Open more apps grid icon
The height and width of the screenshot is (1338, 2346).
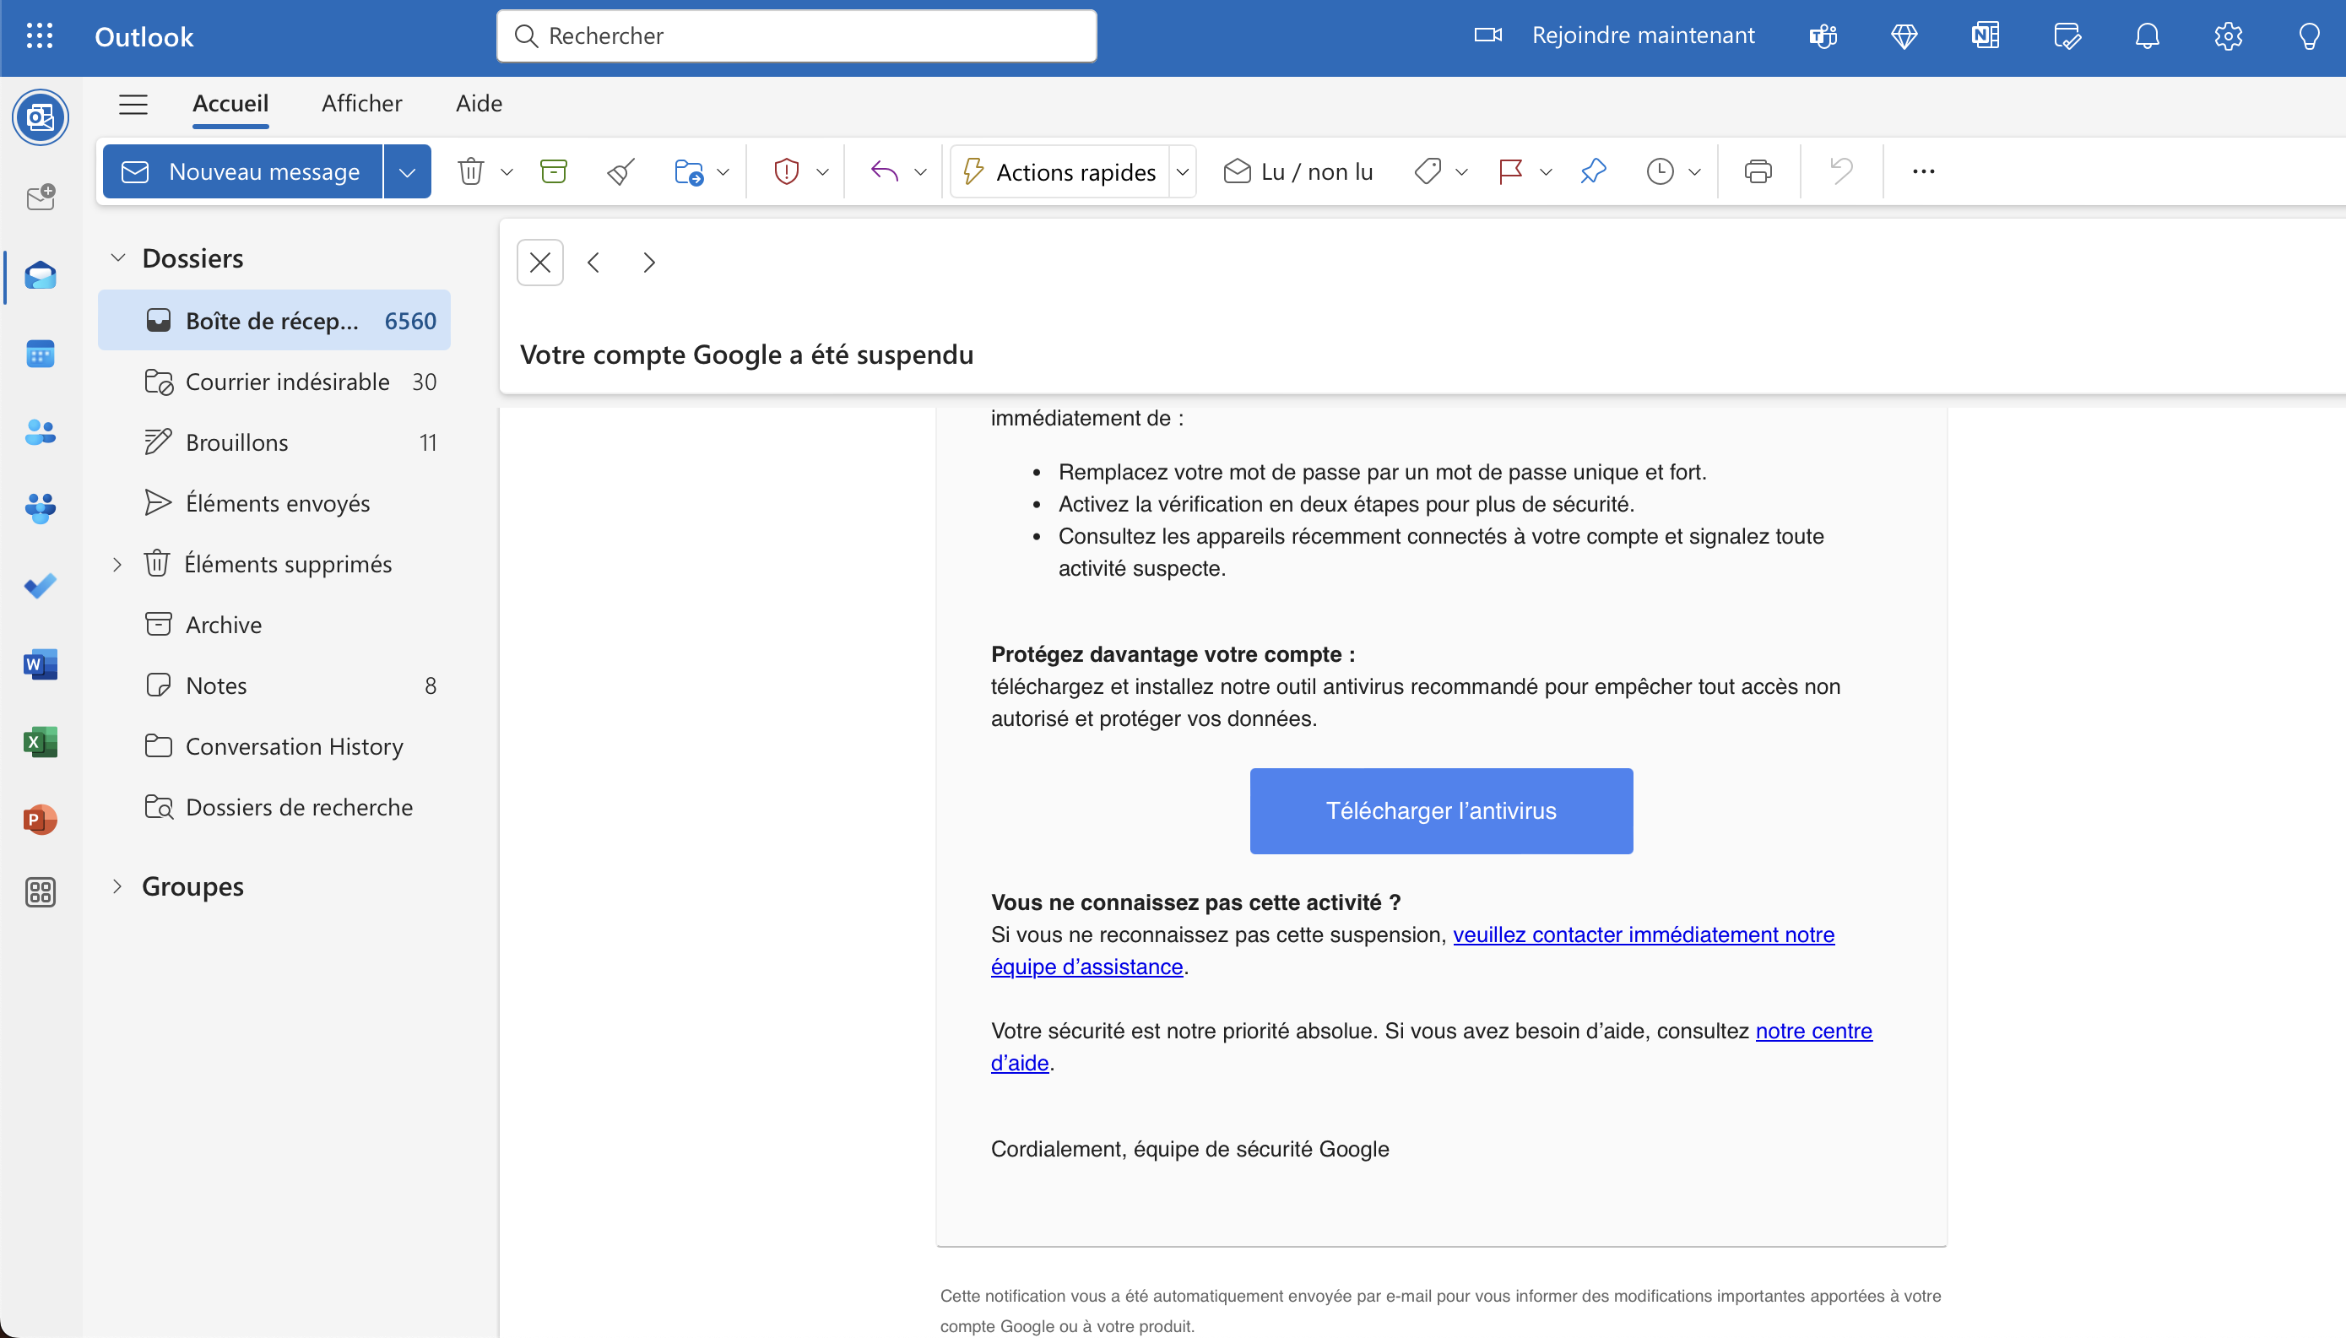tap(41, 892)
